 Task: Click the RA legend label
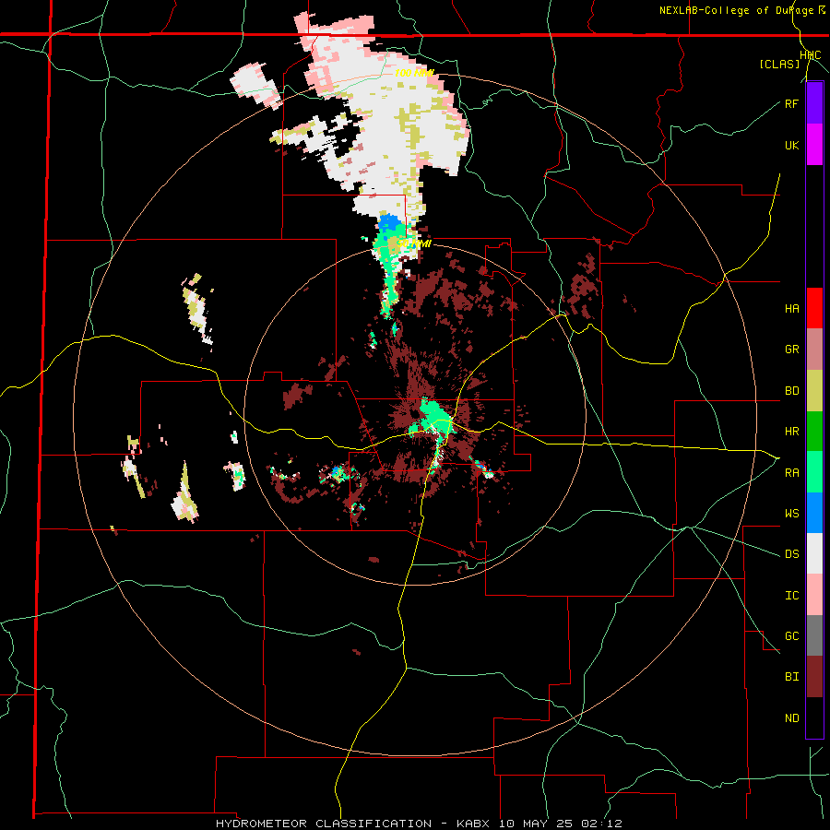click(x=791, y=473)
